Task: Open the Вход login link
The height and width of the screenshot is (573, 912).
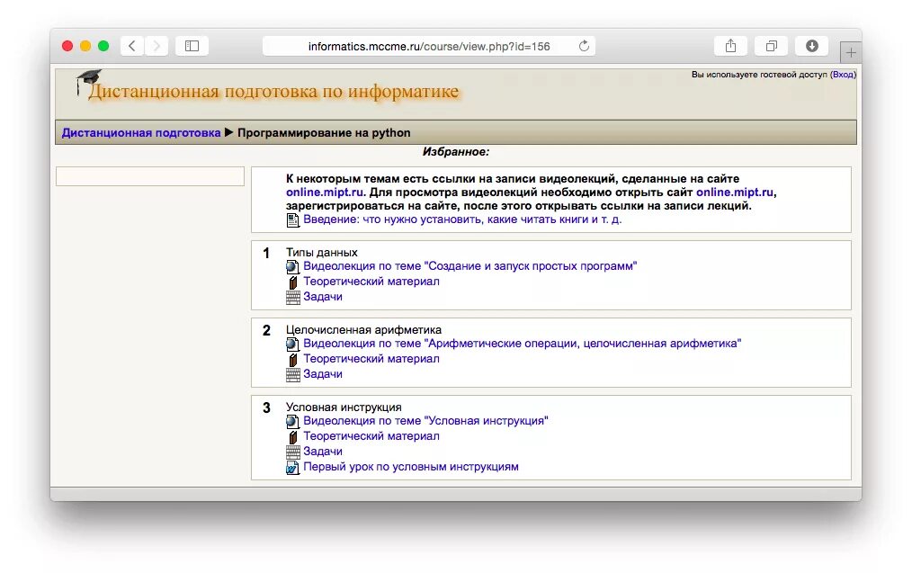Action: [843, 75]
